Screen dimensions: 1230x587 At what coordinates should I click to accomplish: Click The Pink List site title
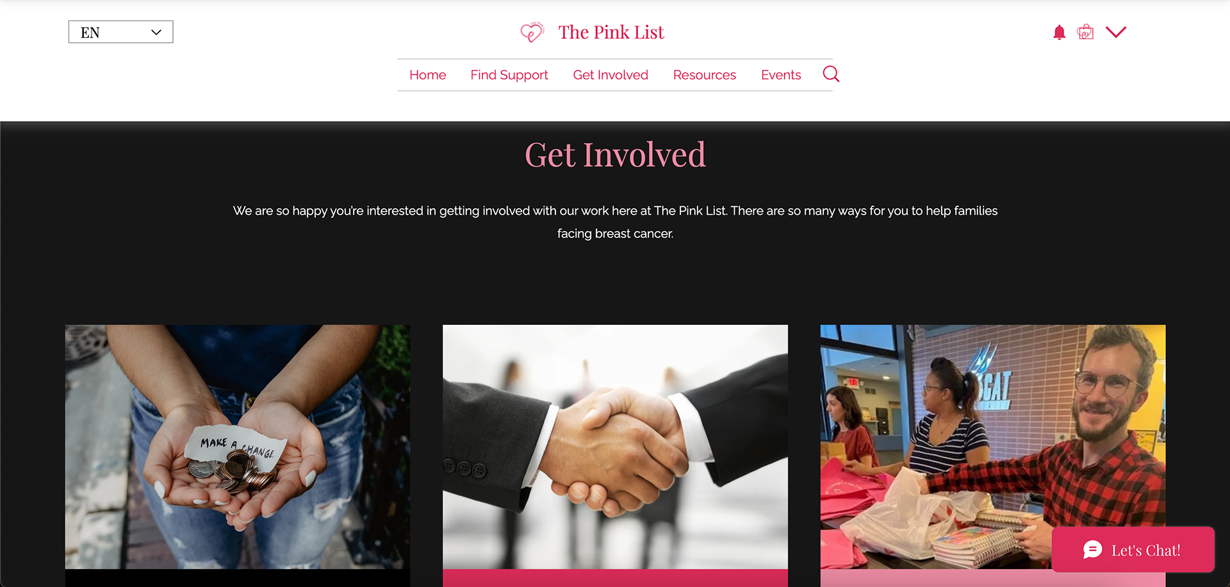coord(611,32)
